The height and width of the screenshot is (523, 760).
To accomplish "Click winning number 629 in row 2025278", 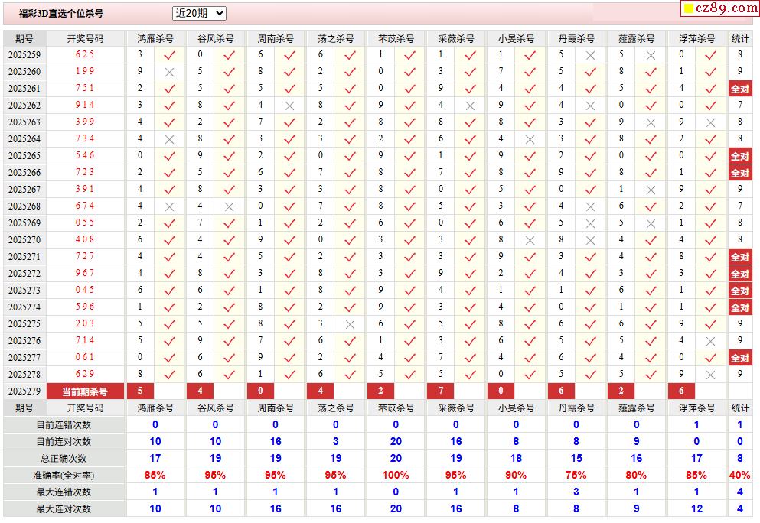I will coord(85,374).
